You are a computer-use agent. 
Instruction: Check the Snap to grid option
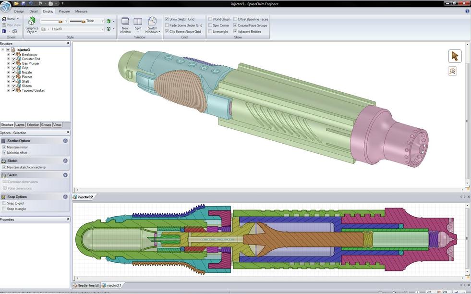tap(4, 203)
